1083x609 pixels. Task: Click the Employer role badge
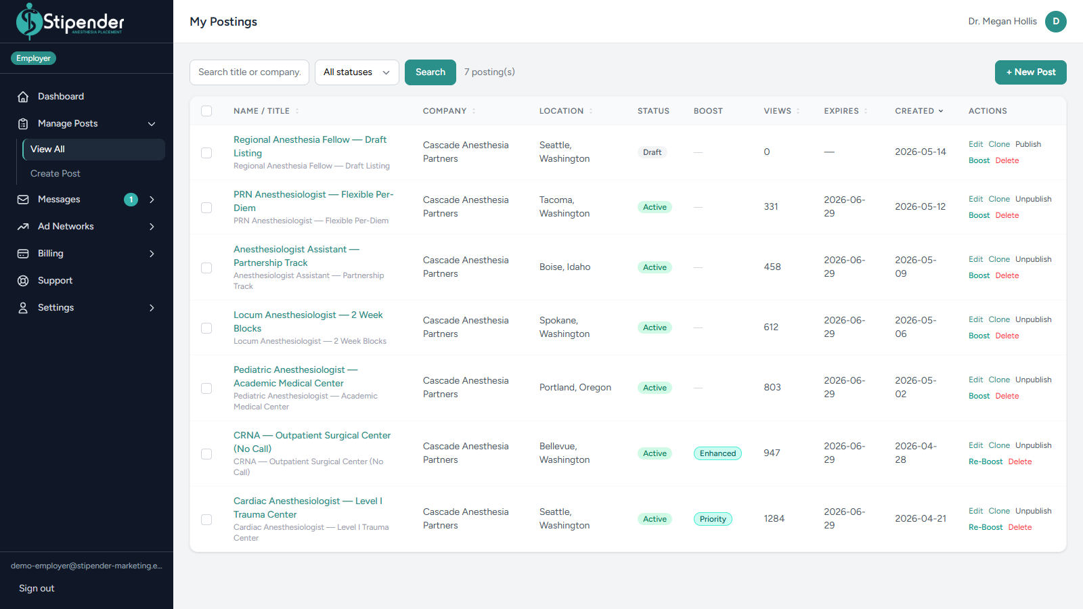tap(33, 58)
